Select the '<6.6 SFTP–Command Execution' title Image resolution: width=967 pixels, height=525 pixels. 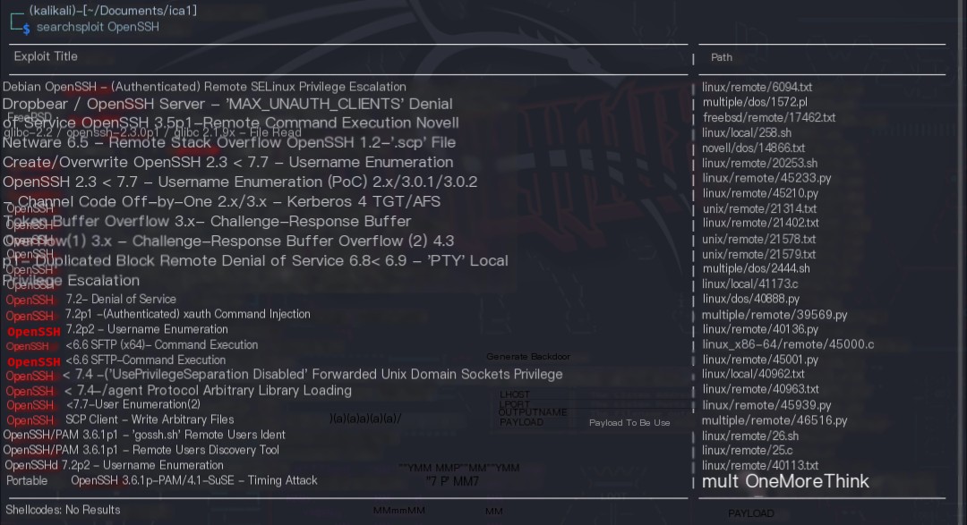(146, 360)
